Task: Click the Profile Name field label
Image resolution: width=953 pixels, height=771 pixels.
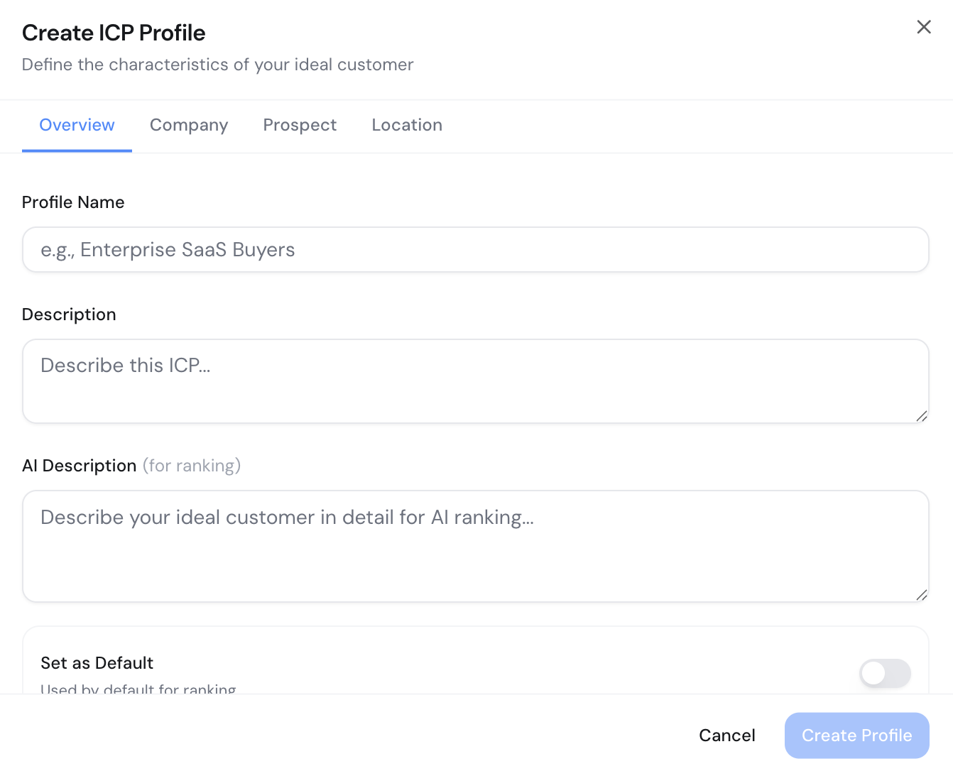Action: click(x=73, y=202)
